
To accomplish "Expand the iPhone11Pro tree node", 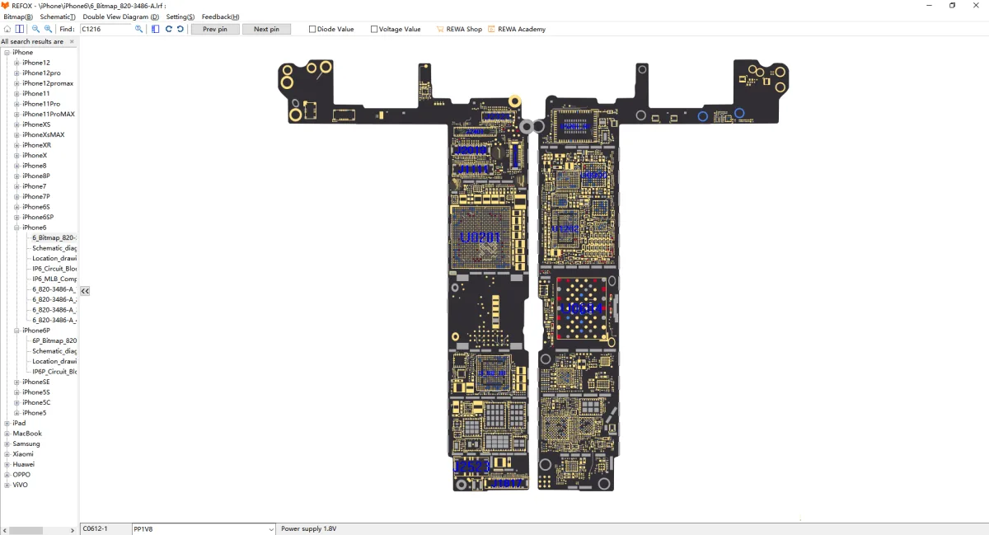I will tap(16, 104).
